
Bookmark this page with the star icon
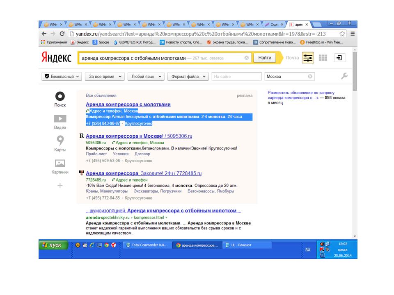[342, 34]
